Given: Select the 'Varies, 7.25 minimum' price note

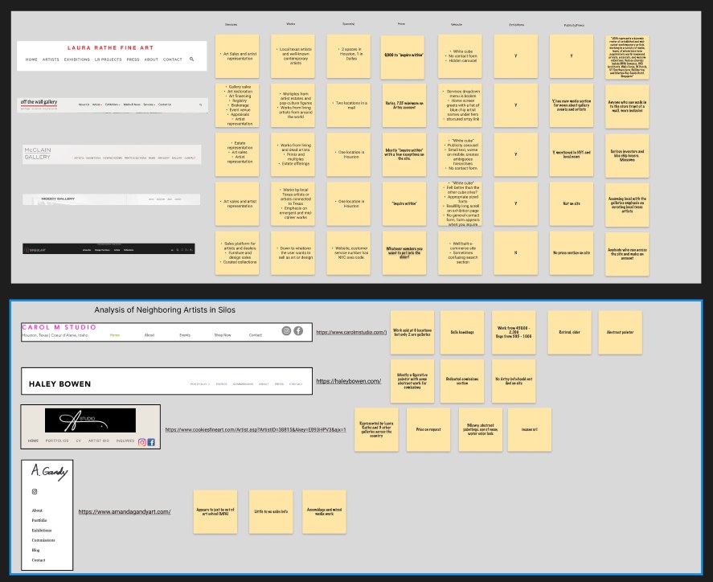Looking at the screenshot, I should [x=404, y=105].
